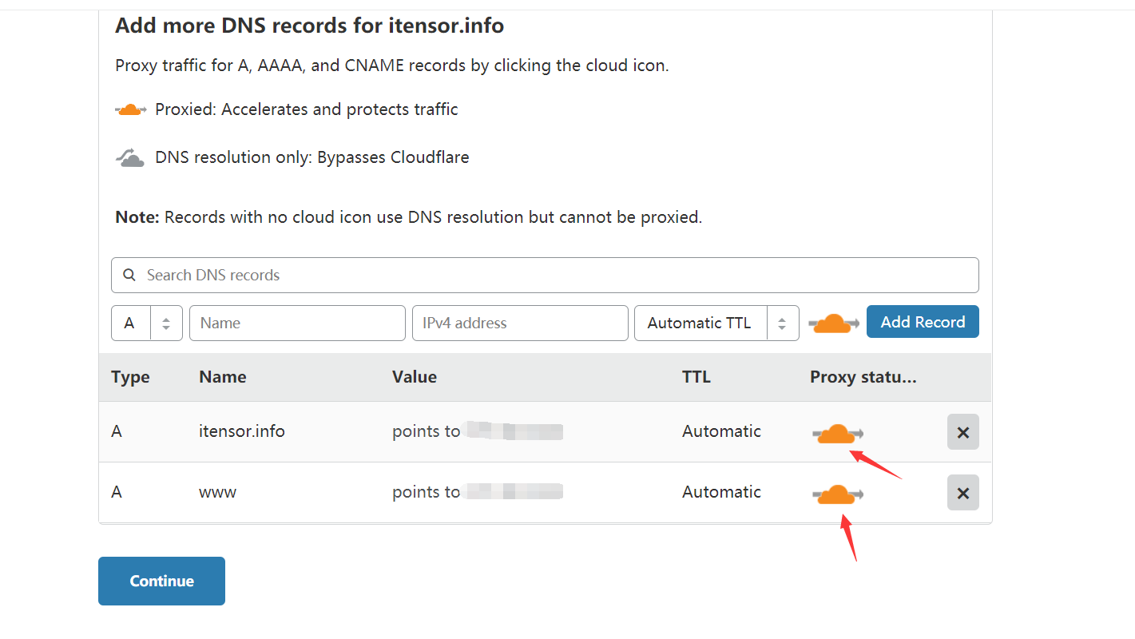Image resolution: width=1135 pixels, height=639 pixels.
Task: Click the search magnifier icon
Action: click(x=129, y=276)
